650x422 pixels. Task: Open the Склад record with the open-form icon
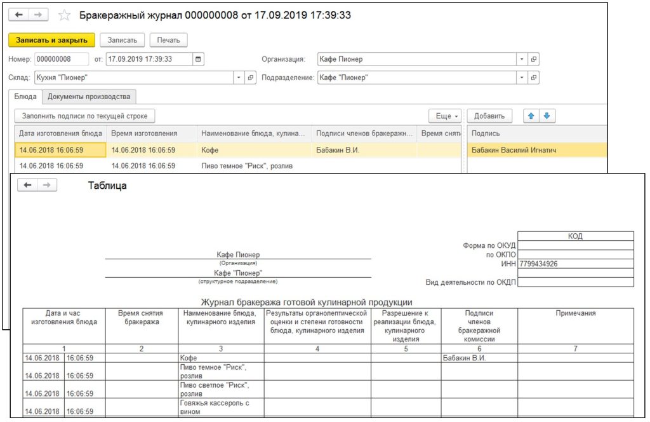(250, 78)
